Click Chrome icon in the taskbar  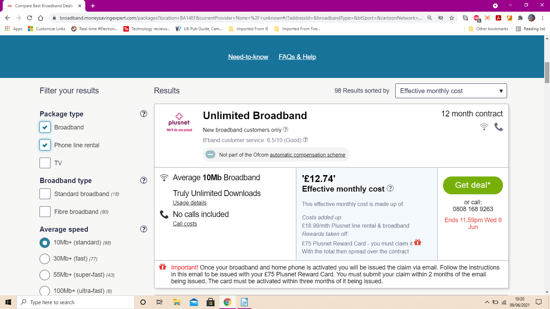(x=227, y=302)
